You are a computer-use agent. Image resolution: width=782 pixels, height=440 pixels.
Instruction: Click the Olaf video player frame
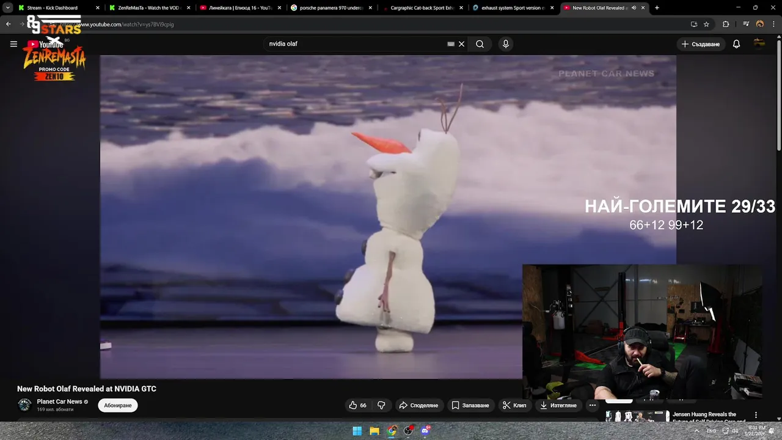pos(388,217)
